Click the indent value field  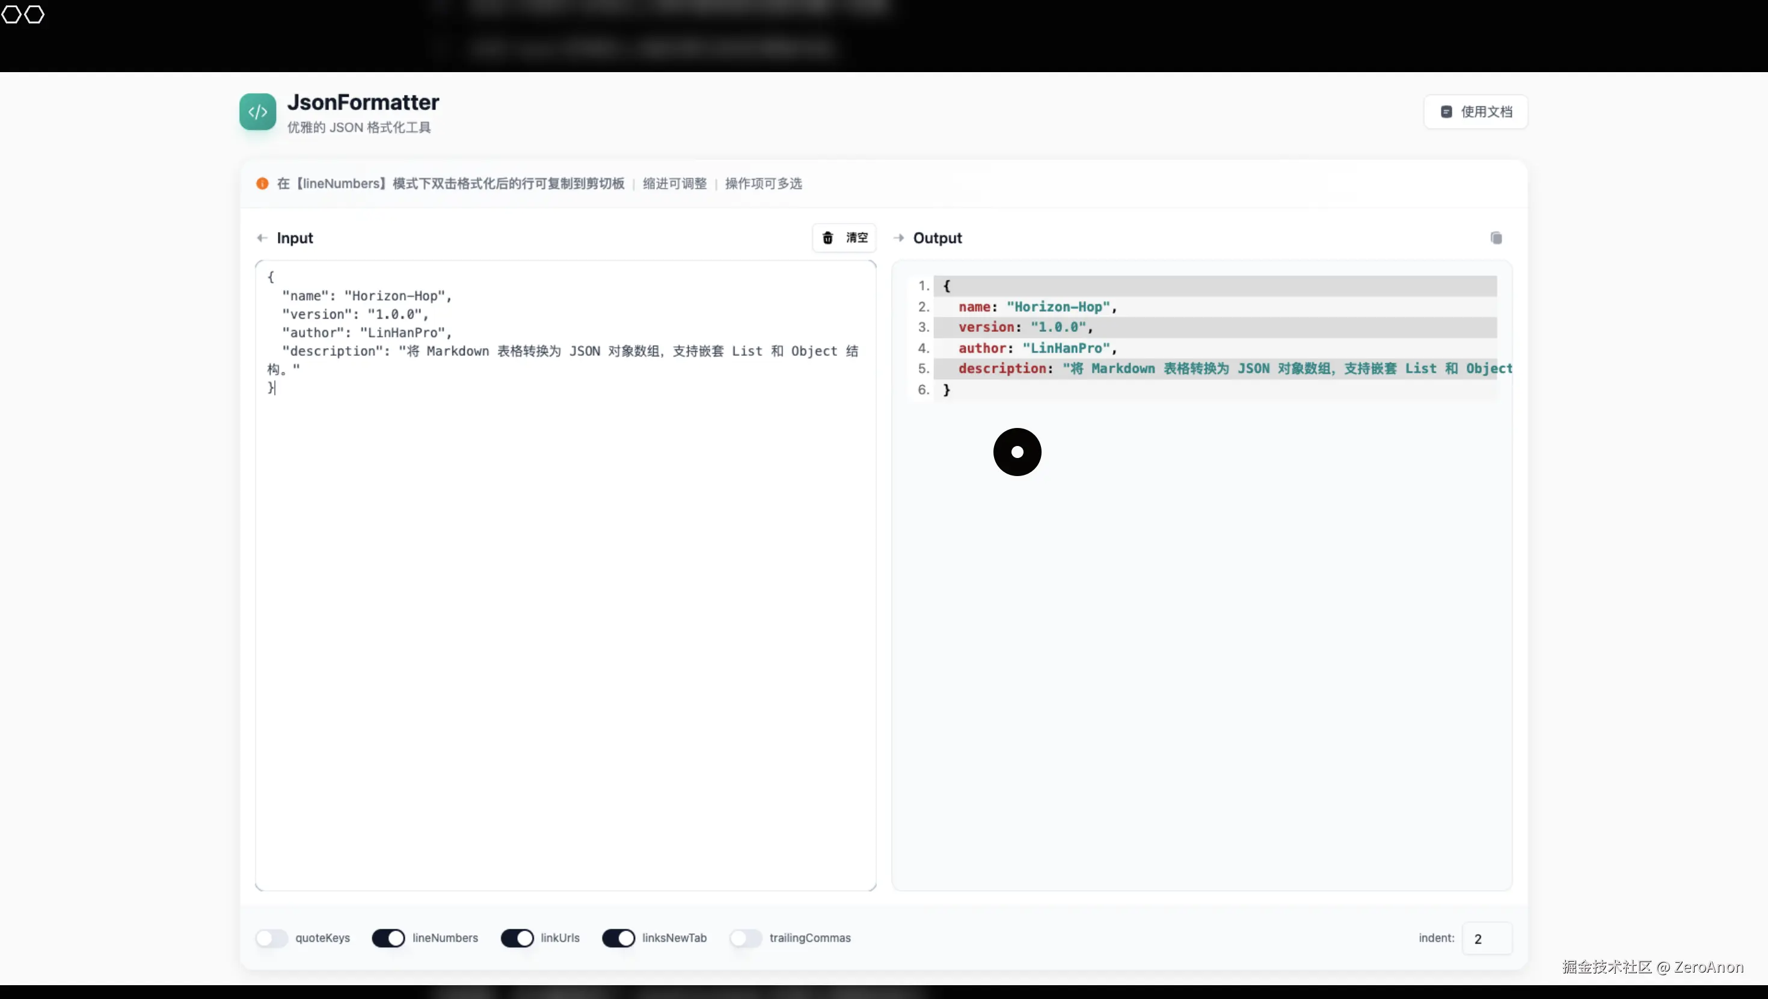[1486, 939]
